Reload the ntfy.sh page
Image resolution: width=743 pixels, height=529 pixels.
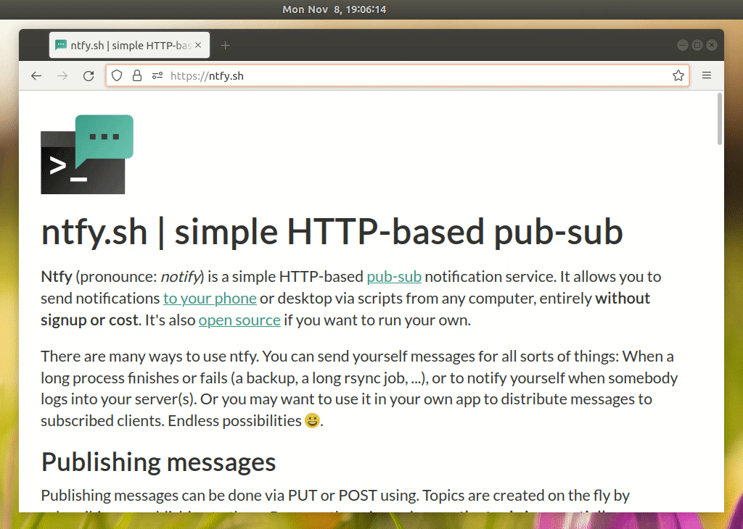pyautogui.click(x=89, y=75)
